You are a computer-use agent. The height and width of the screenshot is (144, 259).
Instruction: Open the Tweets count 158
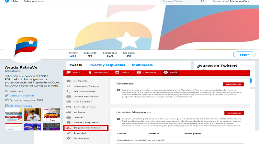point(73,54)
